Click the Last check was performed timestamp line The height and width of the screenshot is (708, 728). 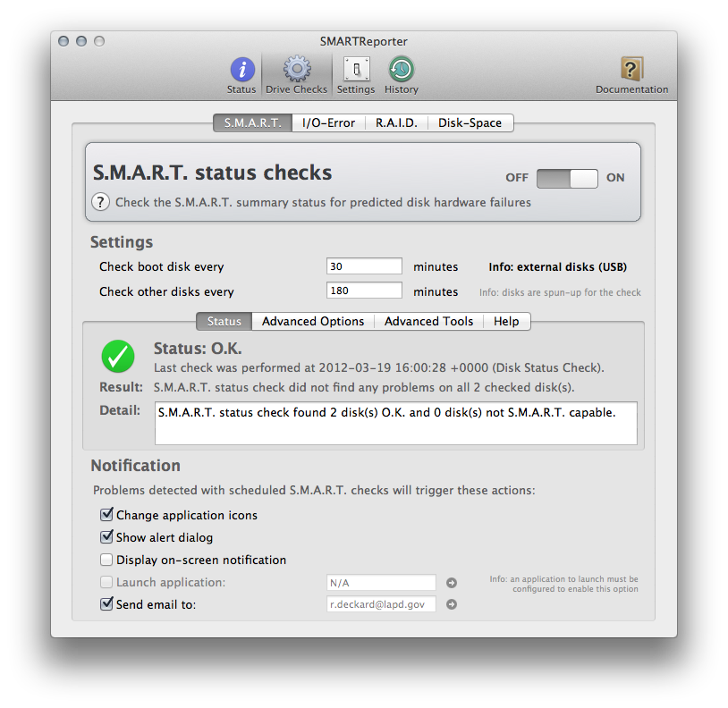(379, 368)
